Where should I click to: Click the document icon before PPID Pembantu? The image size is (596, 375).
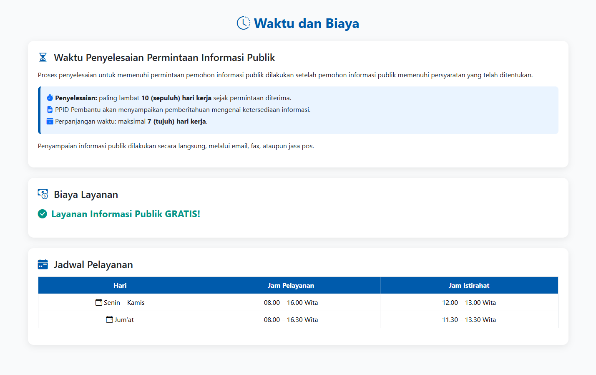tap(50, 109)
